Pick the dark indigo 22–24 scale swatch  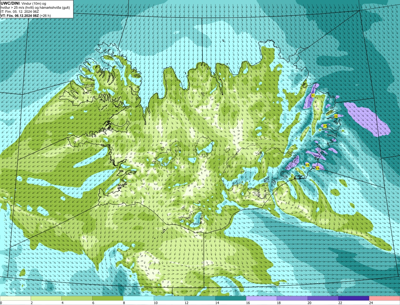tap(354, 298)
